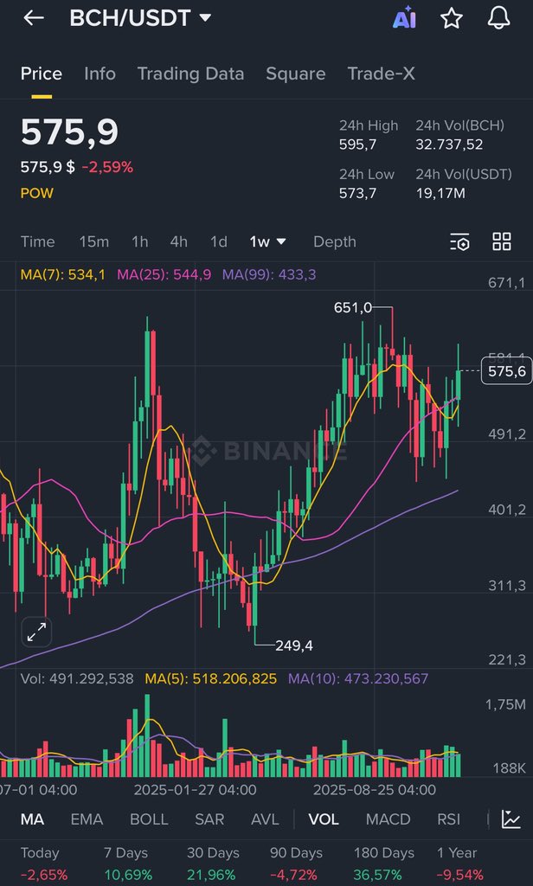Toggle the RSI sub-indicator
This screenshot has width=533, height=886.
click(x=449, y=819)
